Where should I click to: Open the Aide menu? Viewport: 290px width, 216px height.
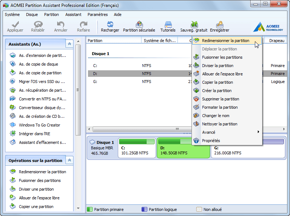tap(118, 14)
